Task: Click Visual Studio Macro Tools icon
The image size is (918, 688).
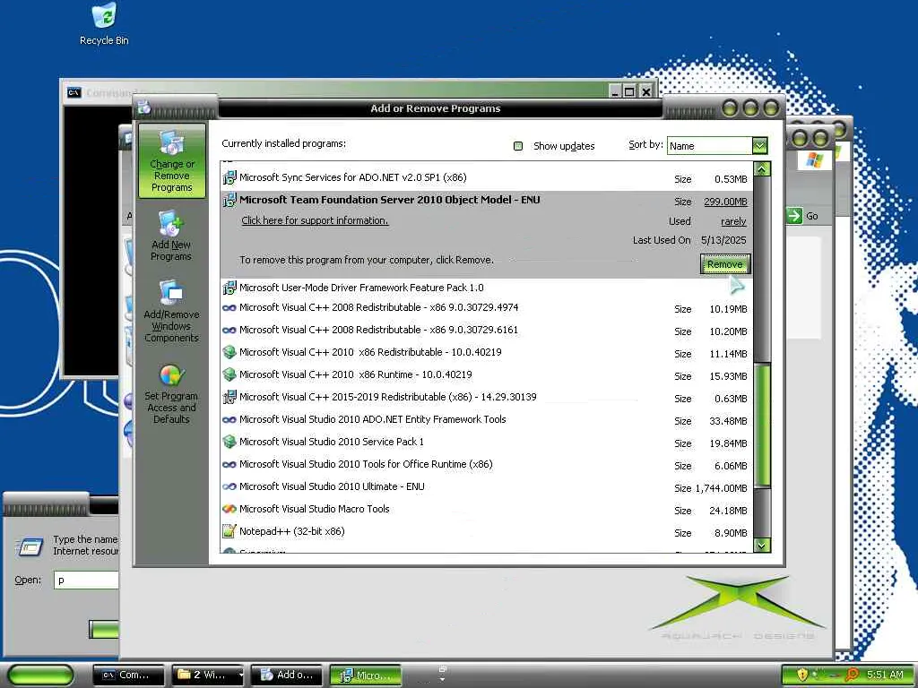Action: tap(229, 509)
